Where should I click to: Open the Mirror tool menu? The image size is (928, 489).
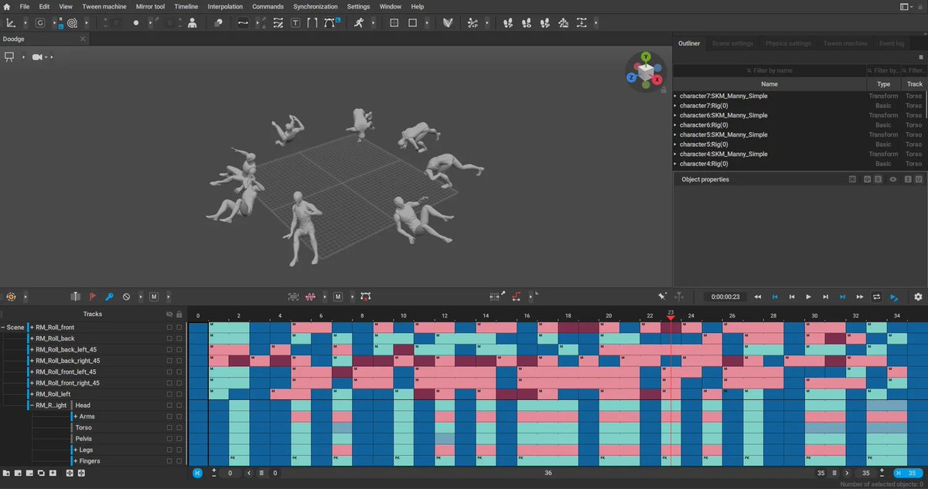(150, 6)
